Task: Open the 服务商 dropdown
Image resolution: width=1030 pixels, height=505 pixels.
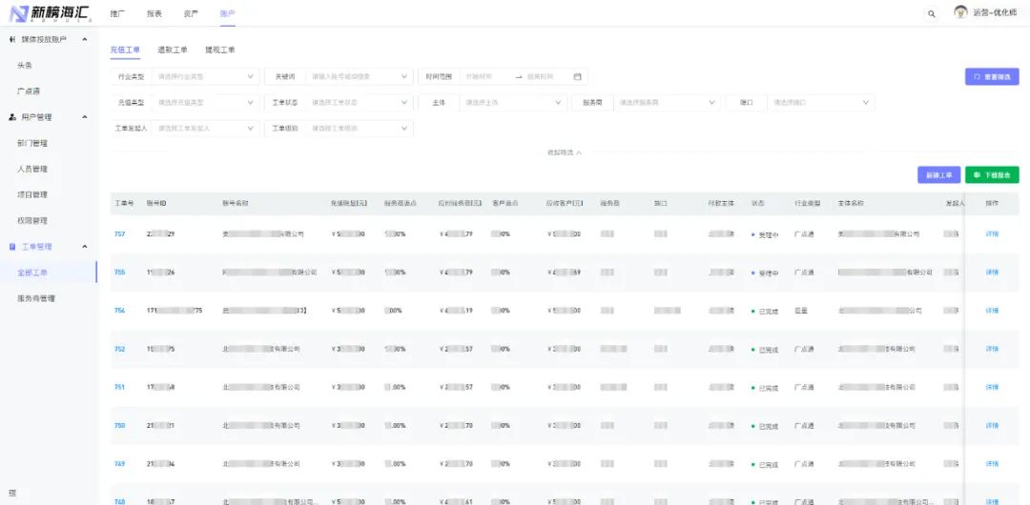Action: 667,103
